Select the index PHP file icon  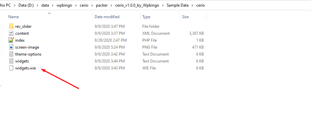pos(11,40)
